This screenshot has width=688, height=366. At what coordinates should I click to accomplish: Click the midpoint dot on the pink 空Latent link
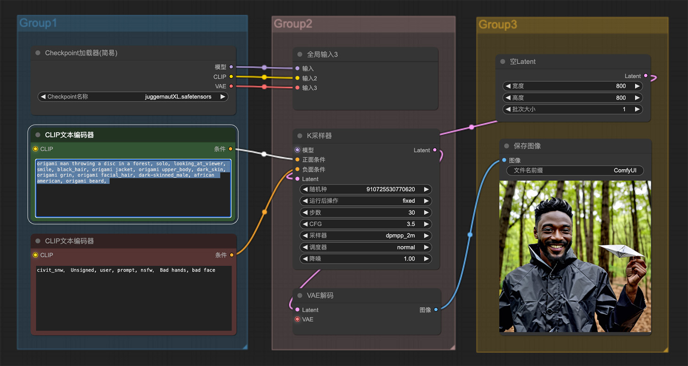click(472, 127)
